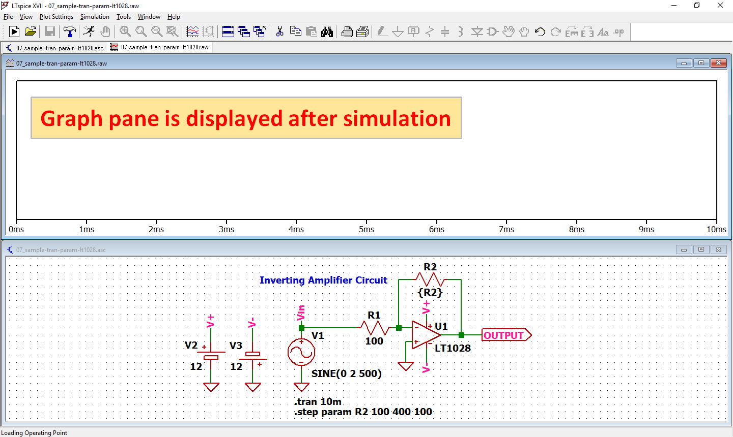733x437 pixels.
Task: Place a capacitor with the capacitor icon
Action: pyautogui.click(x=446, y=32)
